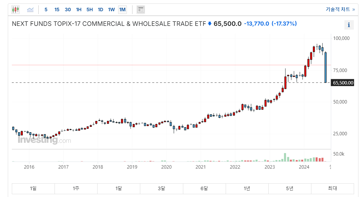Click the 2018 year label on time axis
This screenshot has width=360, height=197.
point(98,167)
